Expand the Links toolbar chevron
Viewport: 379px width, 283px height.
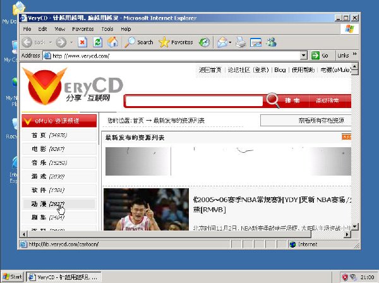354,54
